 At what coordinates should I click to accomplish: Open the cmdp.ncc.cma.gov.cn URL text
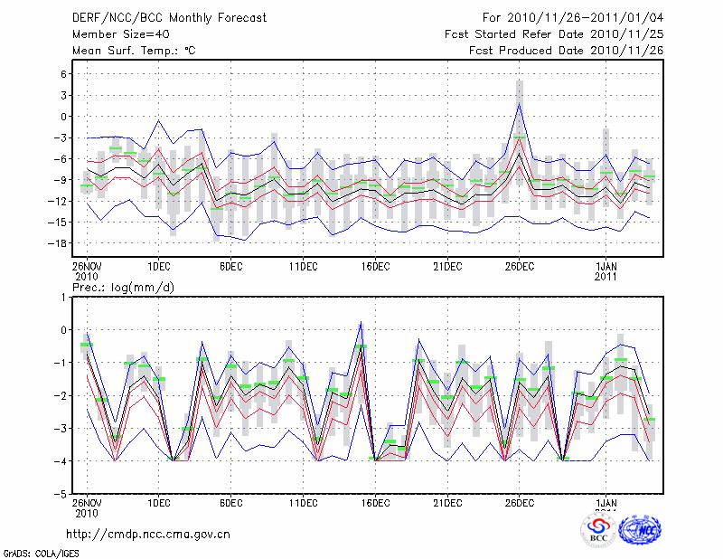147,534
